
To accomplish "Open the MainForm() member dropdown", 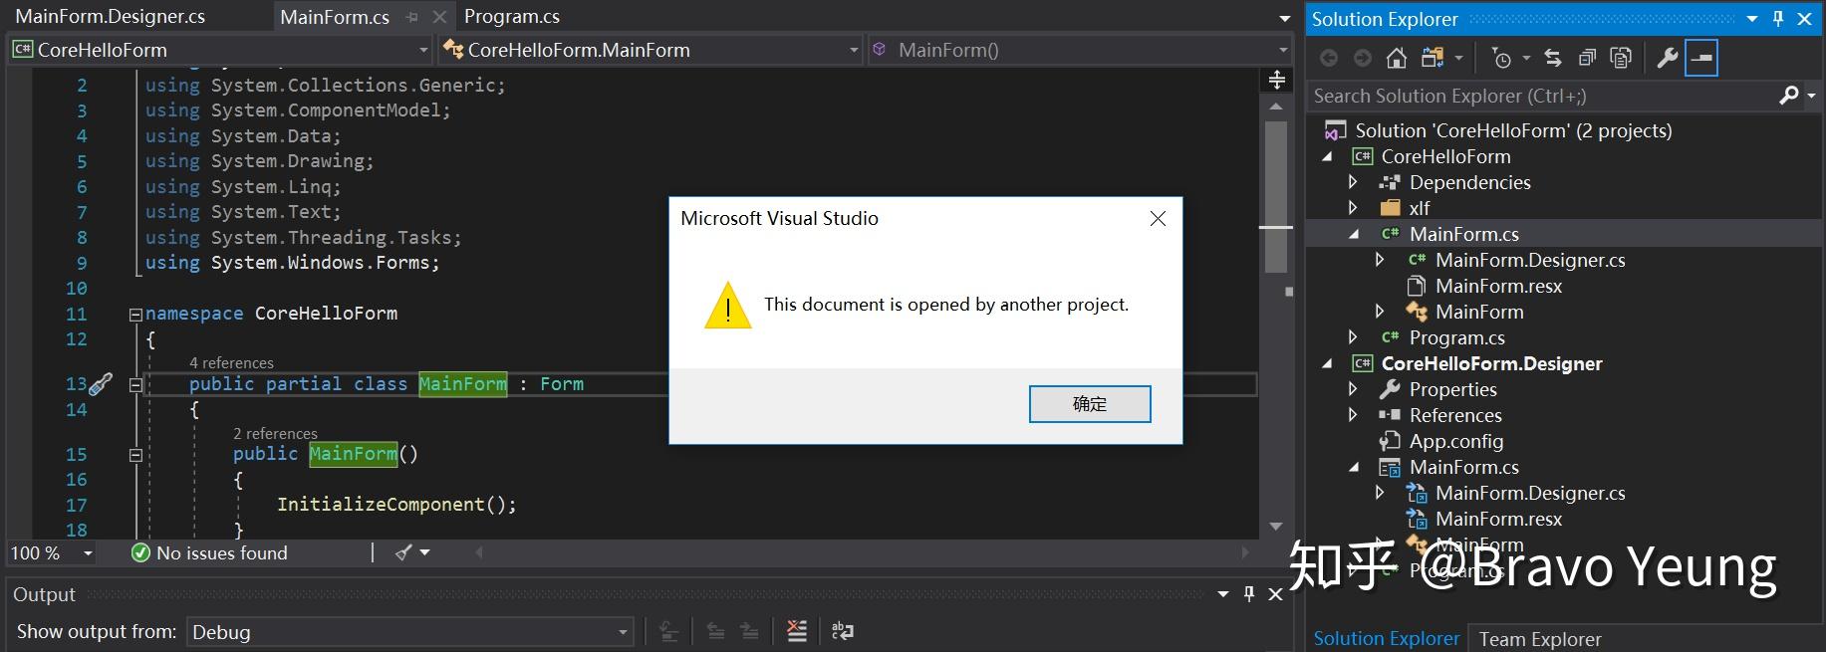I will (x=1283, y=50).
